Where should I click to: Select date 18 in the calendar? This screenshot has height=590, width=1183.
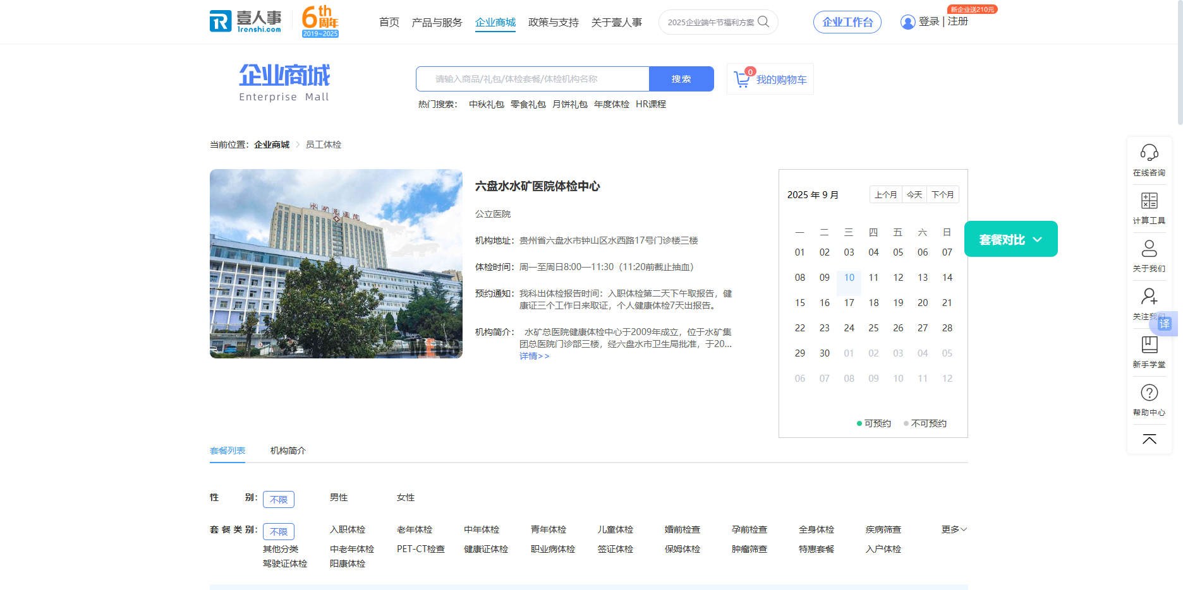(x=873, y=303)
